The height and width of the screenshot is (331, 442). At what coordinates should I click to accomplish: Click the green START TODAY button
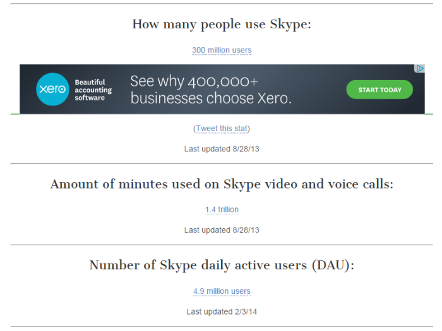[379, 90]
